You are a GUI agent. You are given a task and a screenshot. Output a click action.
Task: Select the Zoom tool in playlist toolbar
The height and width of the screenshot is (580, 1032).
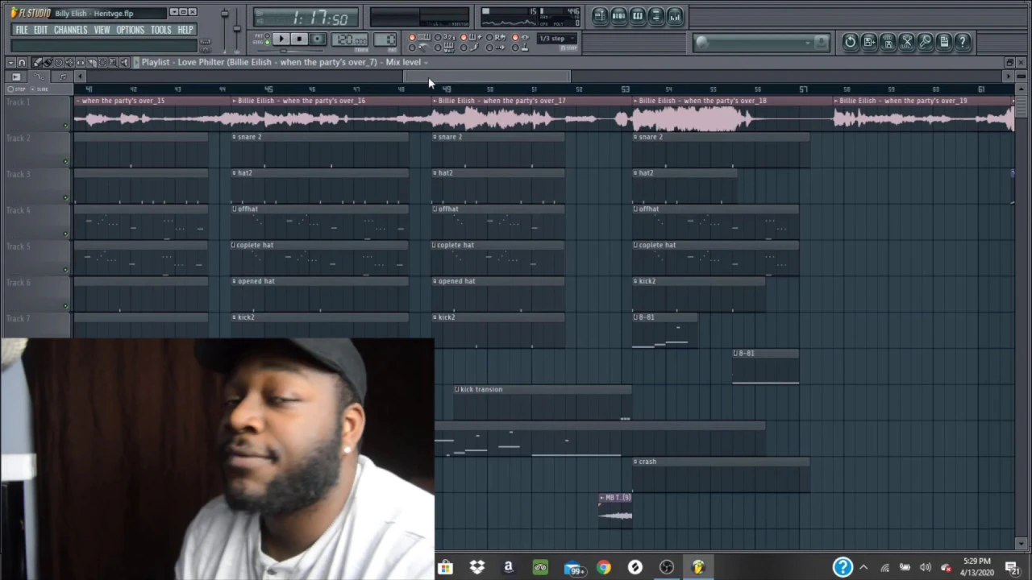(x=113, y=63)
